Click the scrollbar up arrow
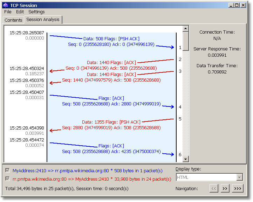Viewport: 253px width, 202px height. (x=186, y=29)
